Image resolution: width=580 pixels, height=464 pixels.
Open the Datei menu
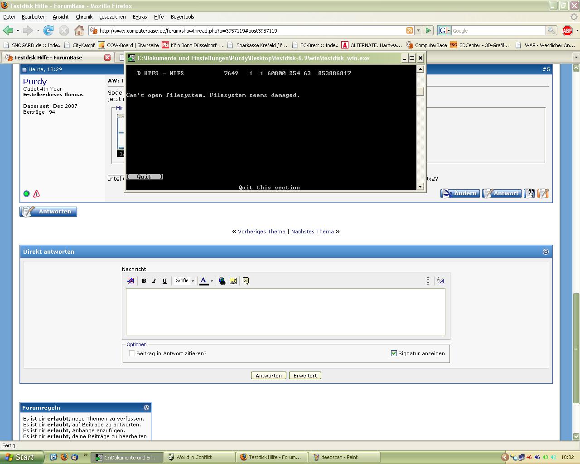[9, 17]
